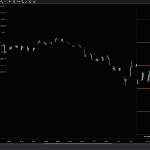Click the horizontal scrollbar thumb
This screenshot has width=150, height=150.
click(x=78, y=144)
